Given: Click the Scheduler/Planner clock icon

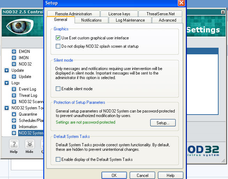Looking at the screenshot, I should point(14,120).
